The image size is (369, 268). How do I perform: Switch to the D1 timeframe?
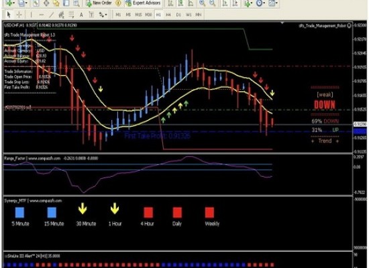click(178, 15)
